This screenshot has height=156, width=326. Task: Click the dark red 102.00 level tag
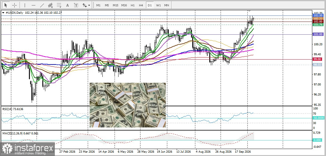pyautogui.click(x=318, y=22)
